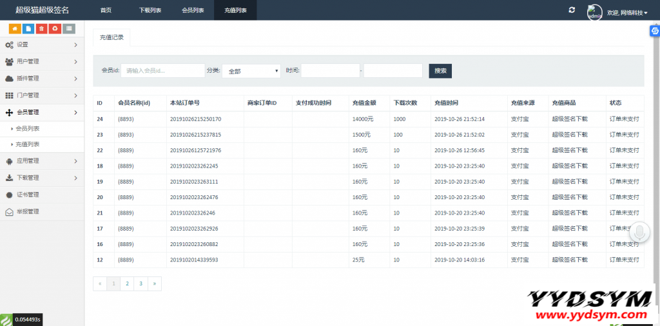Click the red recycle shortcut icon
Viewport: 660px width, 326px height.
55,28
